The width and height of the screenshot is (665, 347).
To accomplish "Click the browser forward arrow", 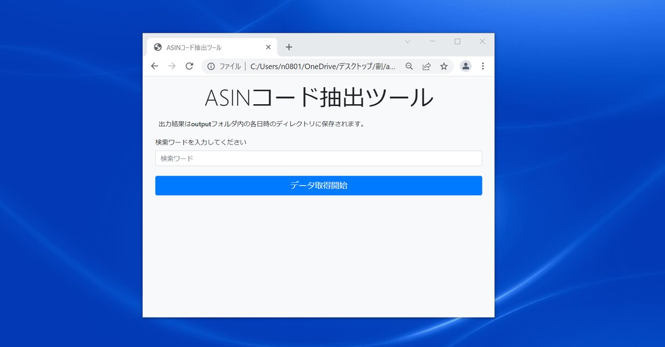I will pos(172,66).
